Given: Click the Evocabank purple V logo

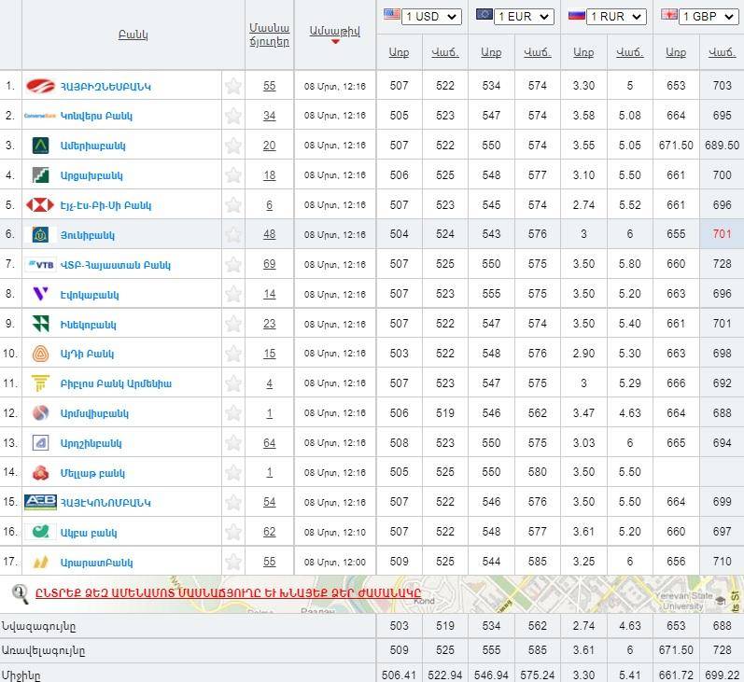Looking at the screenshot, I should coord(40,295).
